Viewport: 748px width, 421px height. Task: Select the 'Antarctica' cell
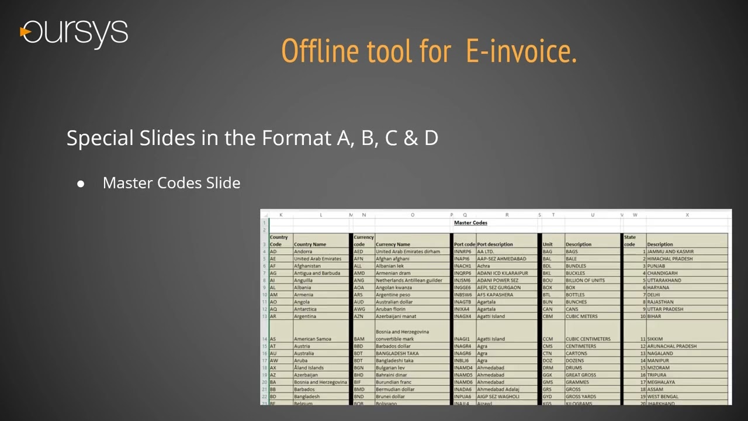point(321,309)
